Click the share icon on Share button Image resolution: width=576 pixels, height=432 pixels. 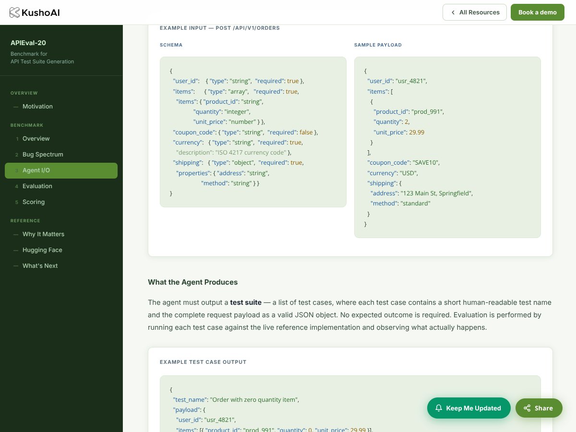pyautogui.click(x=527, y=408)
